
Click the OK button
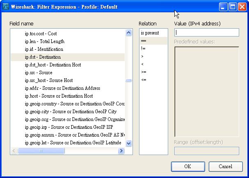(x=188, y=167)
